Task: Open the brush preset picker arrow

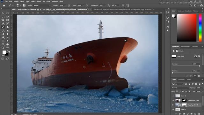Action: click(20, 5)
